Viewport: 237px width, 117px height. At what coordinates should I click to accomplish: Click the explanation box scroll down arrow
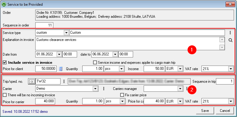(x=222, y=48)
